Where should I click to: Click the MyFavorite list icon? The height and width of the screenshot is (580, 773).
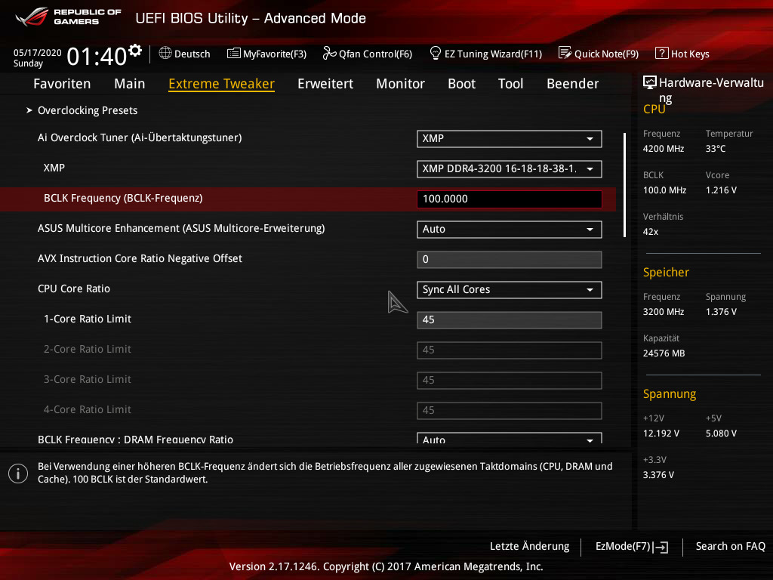[x=234, y=54]
